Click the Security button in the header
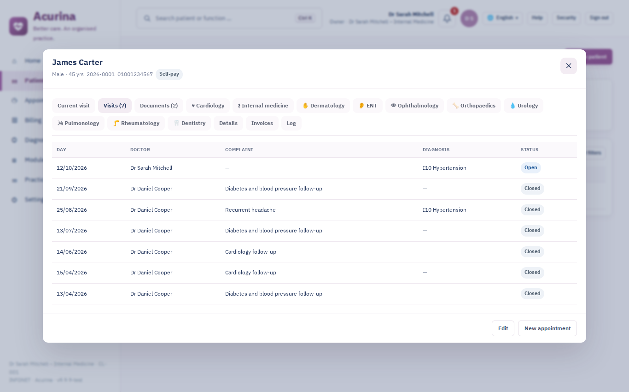The image size is (629, 392). click(x=566, y=18)
